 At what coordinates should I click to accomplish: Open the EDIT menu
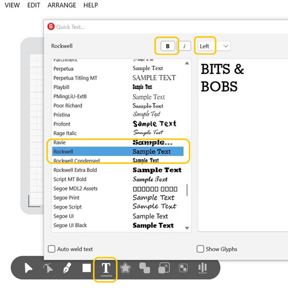34,5
